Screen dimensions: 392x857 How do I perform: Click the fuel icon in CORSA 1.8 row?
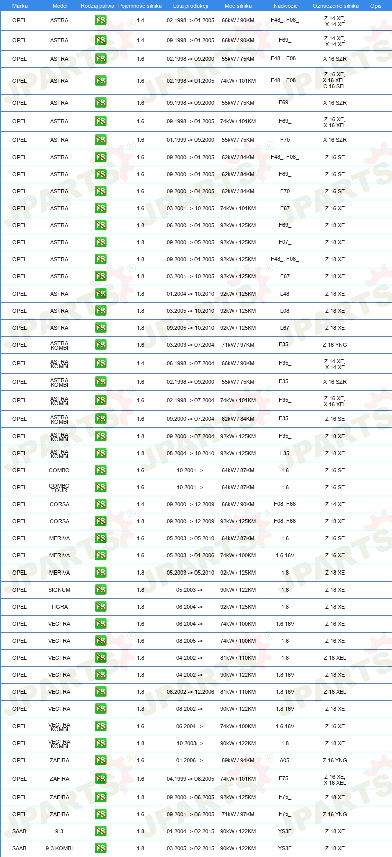click(x=100, y=521)
